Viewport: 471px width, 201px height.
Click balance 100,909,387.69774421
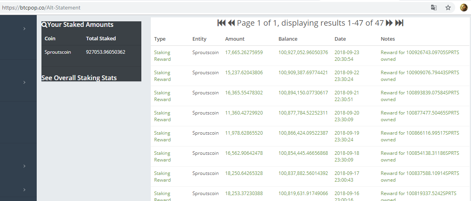point(303,72)
